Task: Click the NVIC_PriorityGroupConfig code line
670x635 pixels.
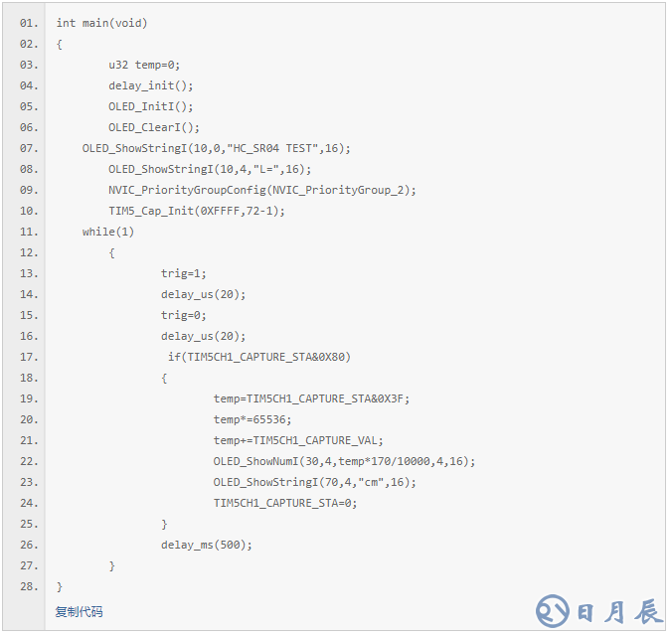Action: pos(262,190)
